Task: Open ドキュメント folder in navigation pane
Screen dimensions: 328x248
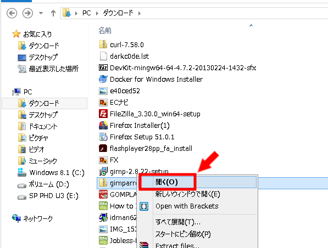Action: [x=43, y=126]
